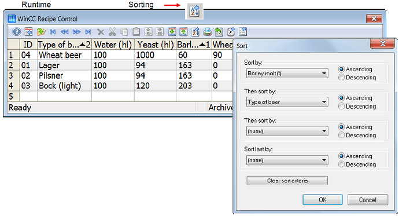Go to the previous row
Screen dimensions: 399x216
tap(64, 32)
